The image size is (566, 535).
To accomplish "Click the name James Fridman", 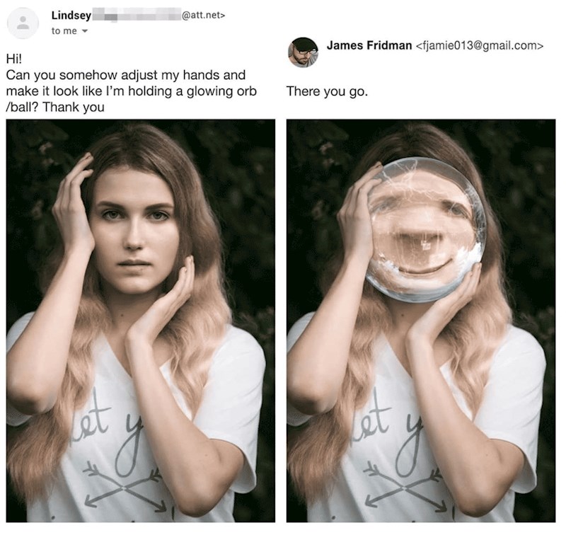I will click(x=369, y=47).
